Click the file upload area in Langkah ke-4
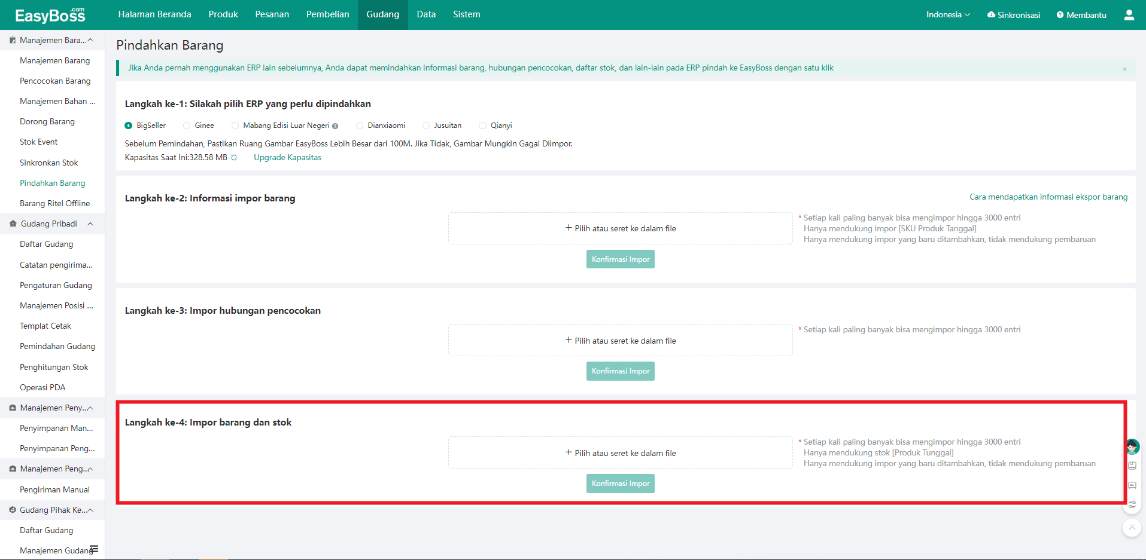 click(621, 453)
